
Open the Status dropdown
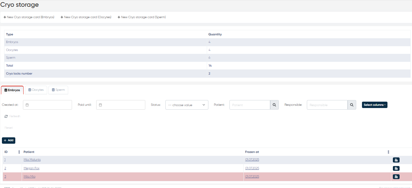click(187, 105)
